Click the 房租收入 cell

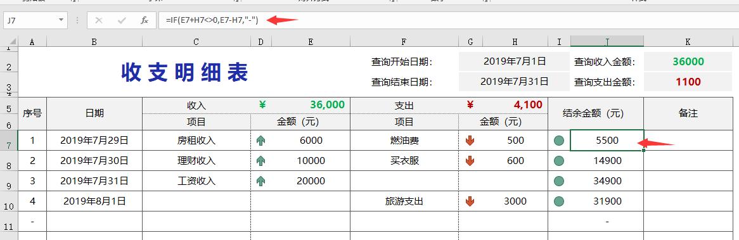[x=196, y=140]
